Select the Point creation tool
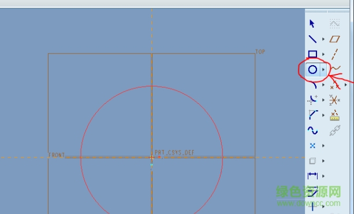Image resolution: width=354 pixels, height=214 pixels. [312, 146]
